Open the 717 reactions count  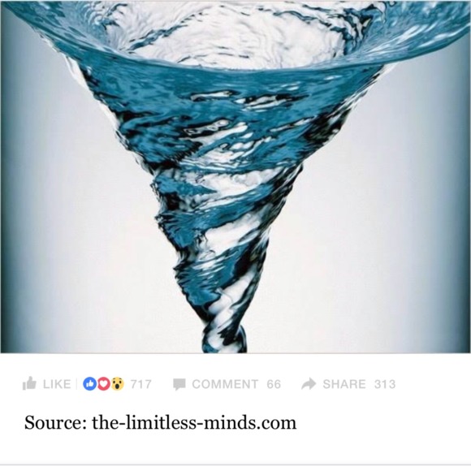[x=140, y=384]
